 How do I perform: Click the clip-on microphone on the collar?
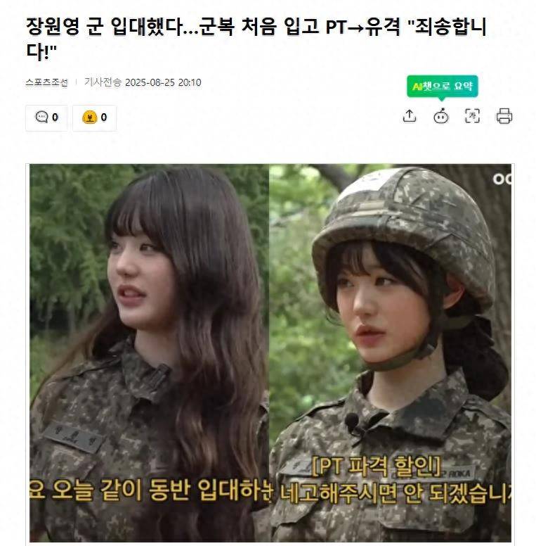click(353, 421)
